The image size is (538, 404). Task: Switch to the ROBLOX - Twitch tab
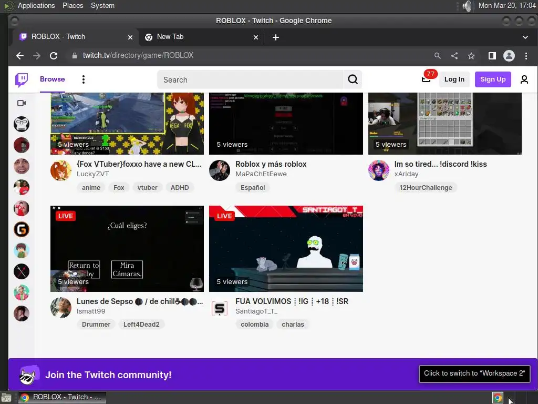tap(76, 37)
